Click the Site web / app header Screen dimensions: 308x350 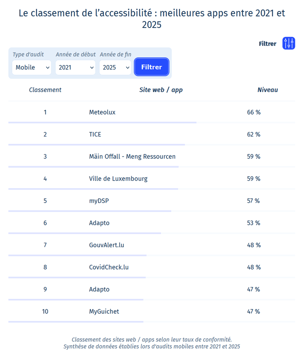[161, 90]
